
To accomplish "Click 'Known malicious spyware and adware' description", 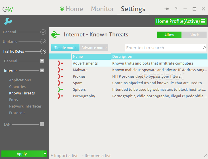I will 160,70.
